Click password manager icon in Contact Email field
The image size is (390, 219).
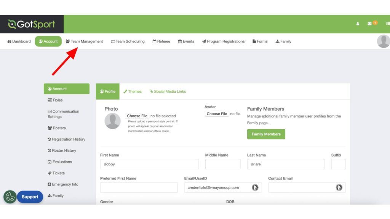339,187
